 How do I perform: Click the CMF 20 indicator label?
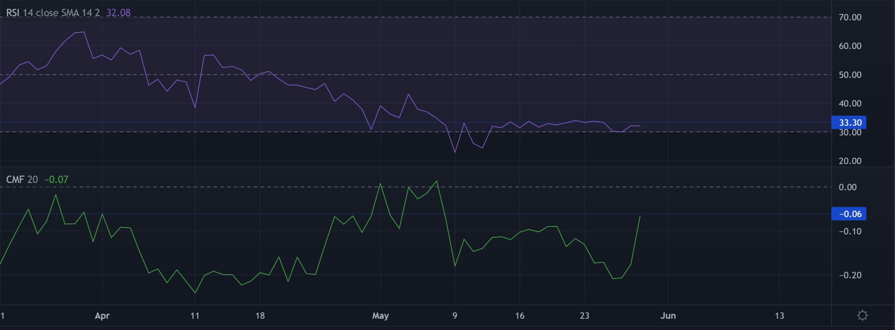pos(22,179)
